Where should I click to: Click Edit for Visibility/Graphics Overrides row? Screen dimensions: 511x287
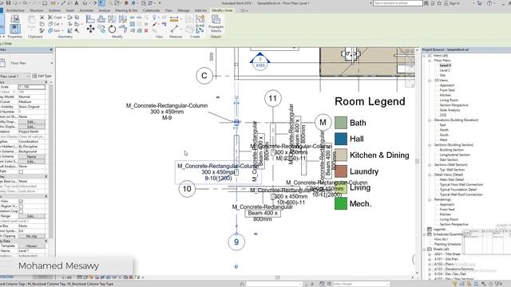pyautogui.click(x=31, y=122)
